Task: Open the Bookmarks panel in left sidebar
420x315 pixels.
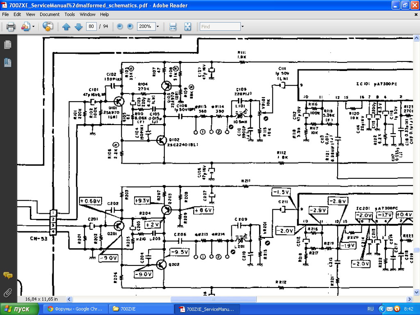Action: tap(7, 62)
